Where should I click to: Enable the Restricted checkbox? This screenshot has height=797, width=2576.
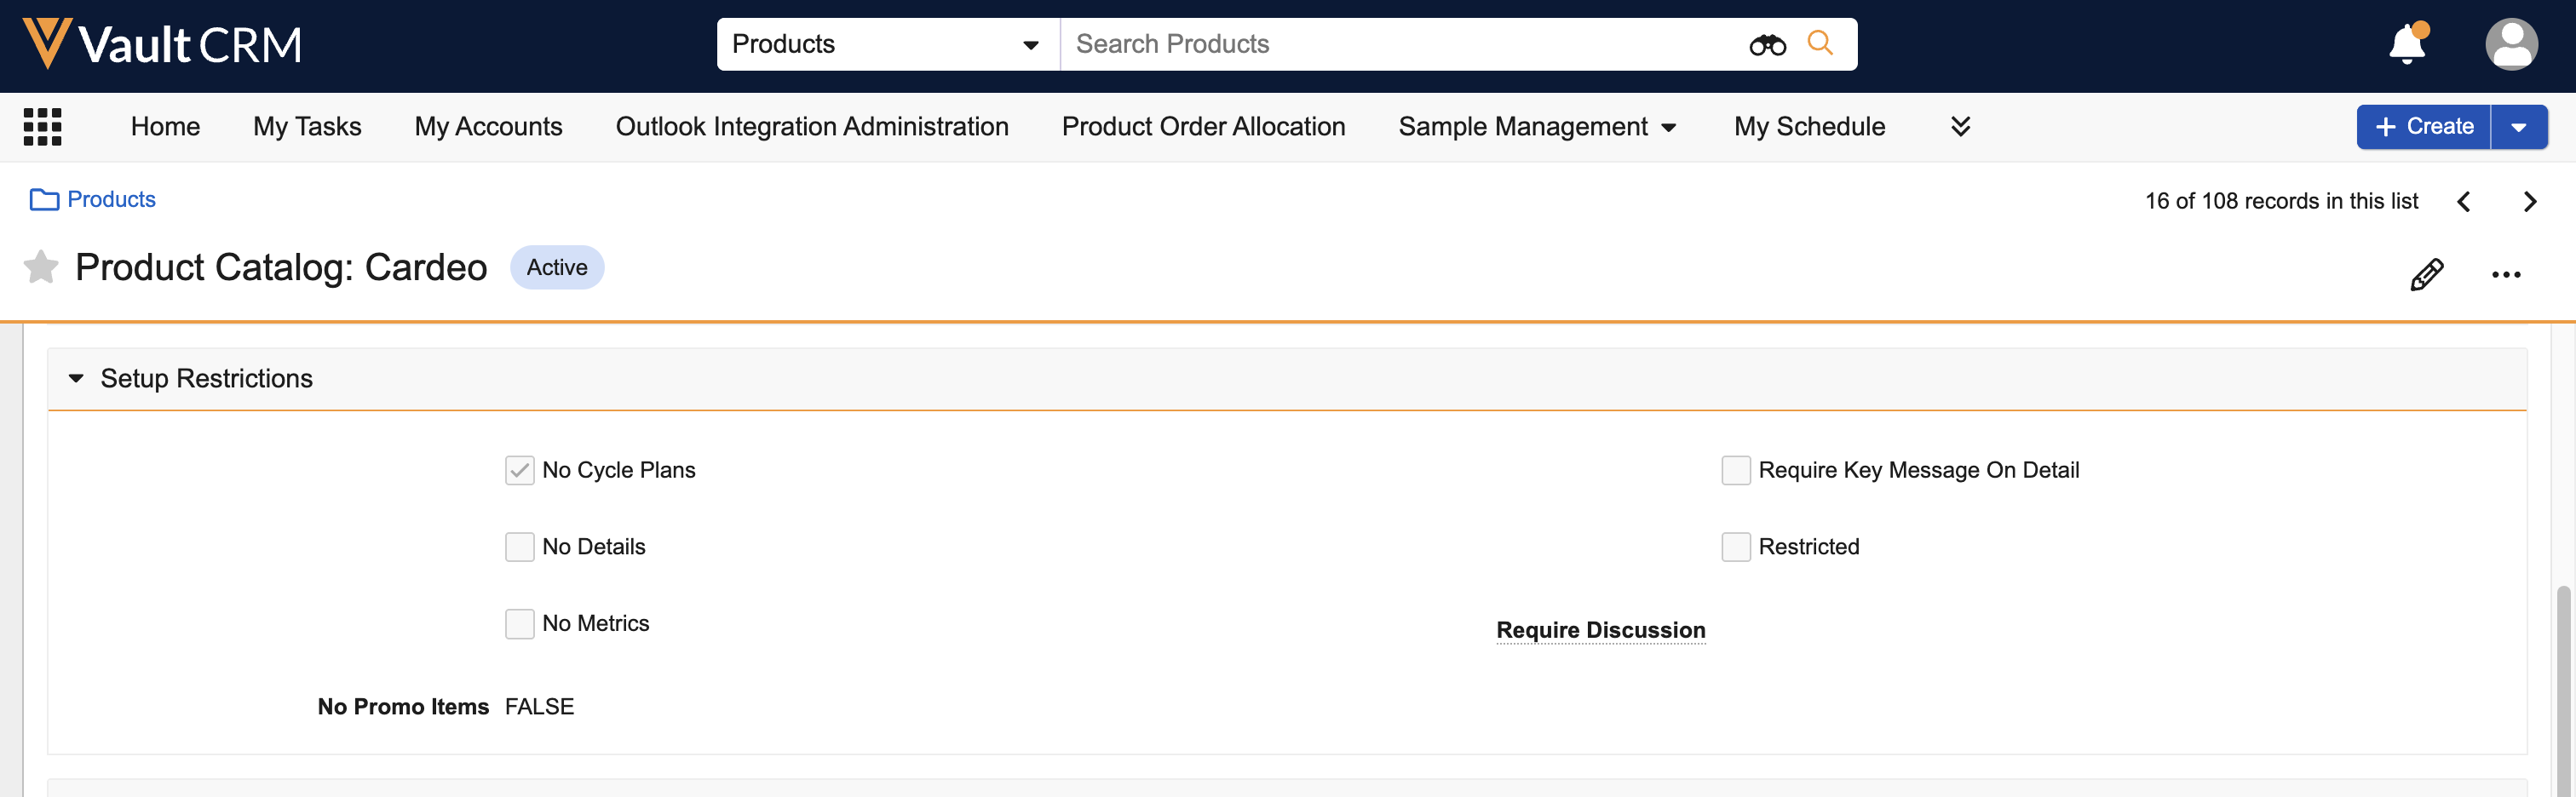pos(1735,547)
